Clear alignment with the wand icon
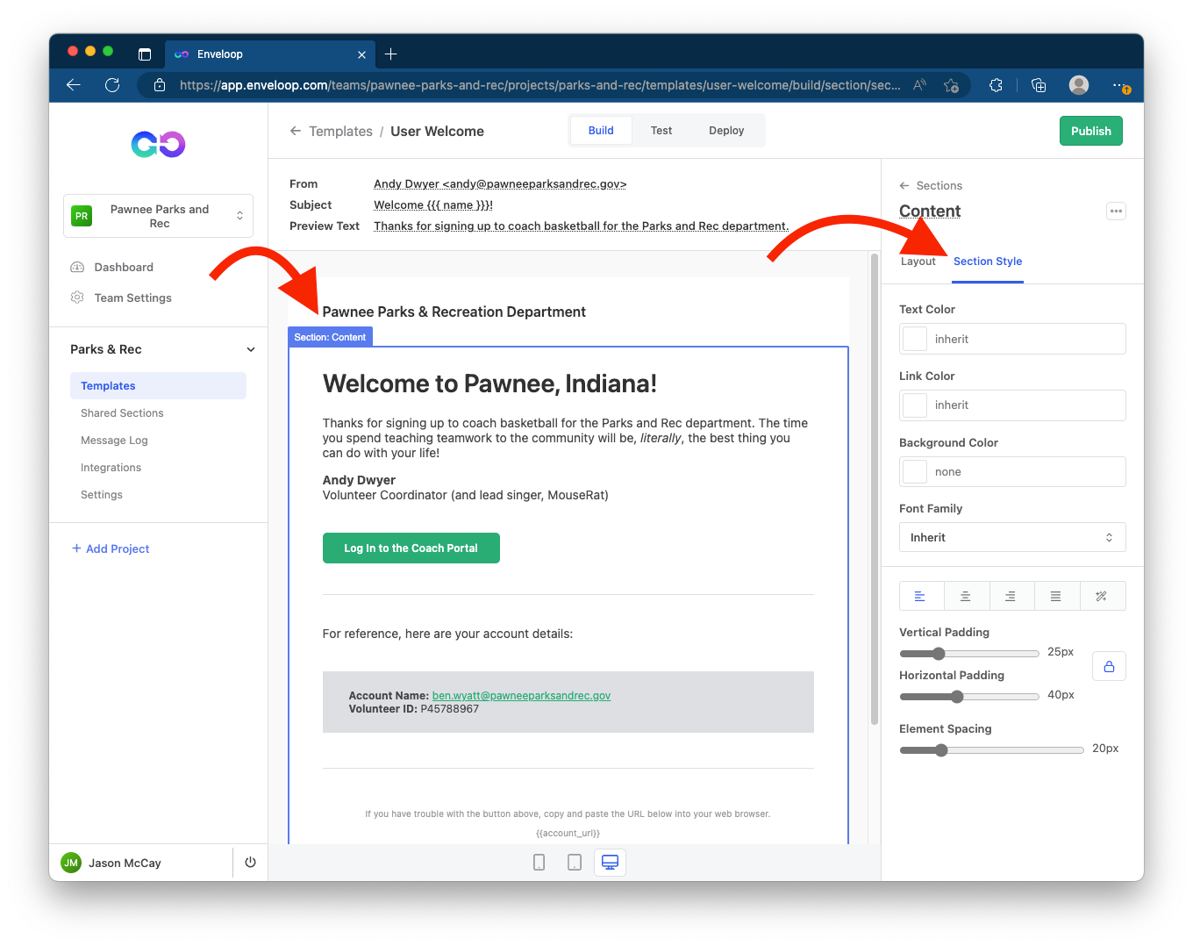This screenshot has width=1193, height=946. click(x=1102, y=597)
